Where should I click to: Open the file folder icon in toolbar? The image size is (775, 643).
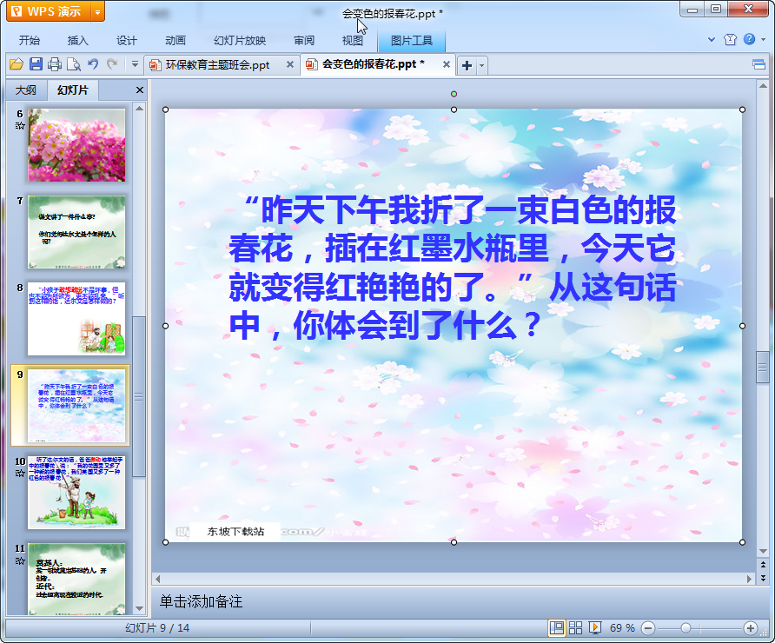17,64
